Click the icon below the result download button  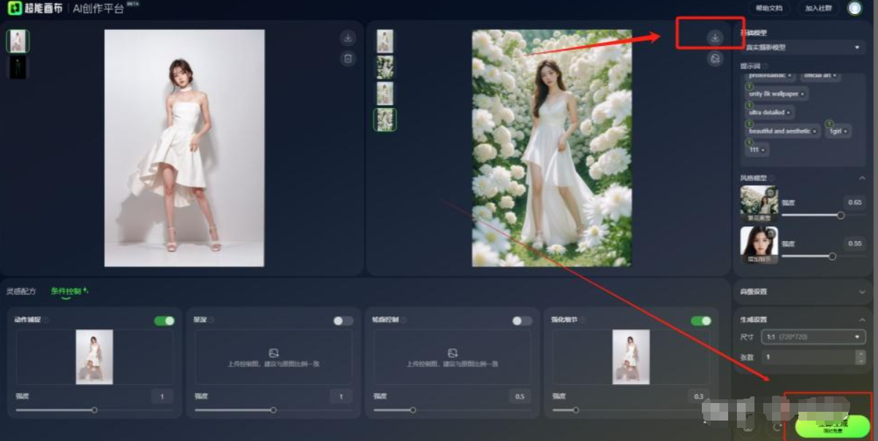(715, 59)
